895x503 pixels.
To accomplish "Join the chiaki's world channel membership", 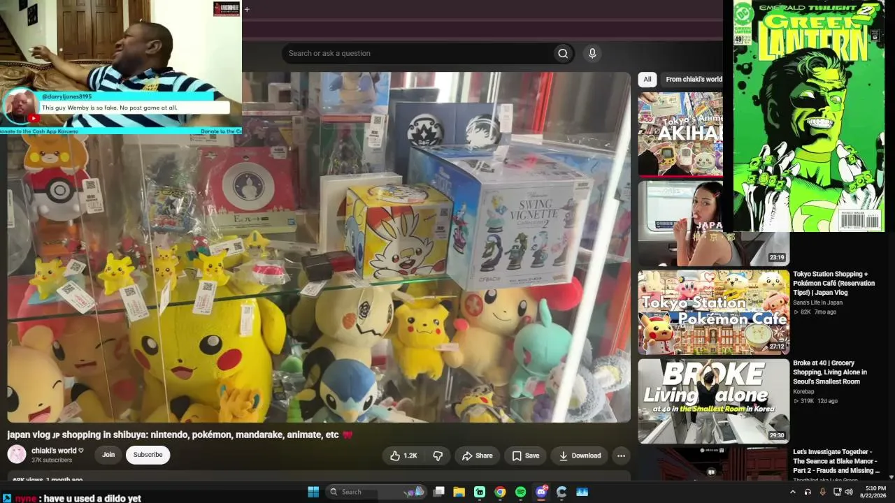I will [x=108, y=455].
